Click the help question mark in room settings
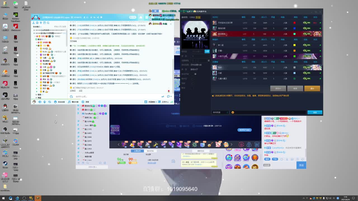Viewport: 358px width, 201px height. (x=195, y=74)
